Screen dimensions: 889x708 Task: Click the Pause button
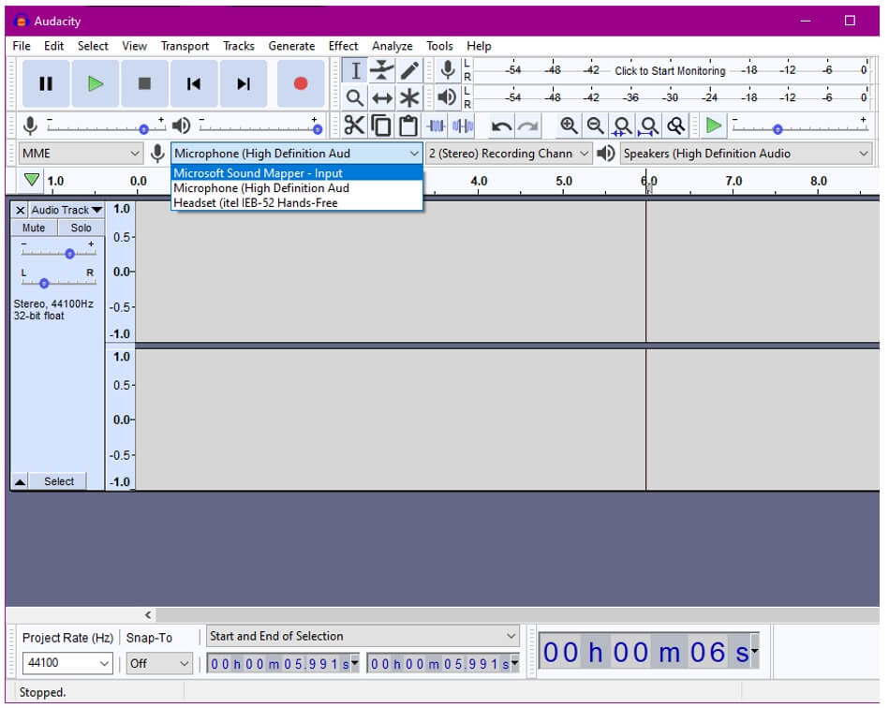pos(46,84)
